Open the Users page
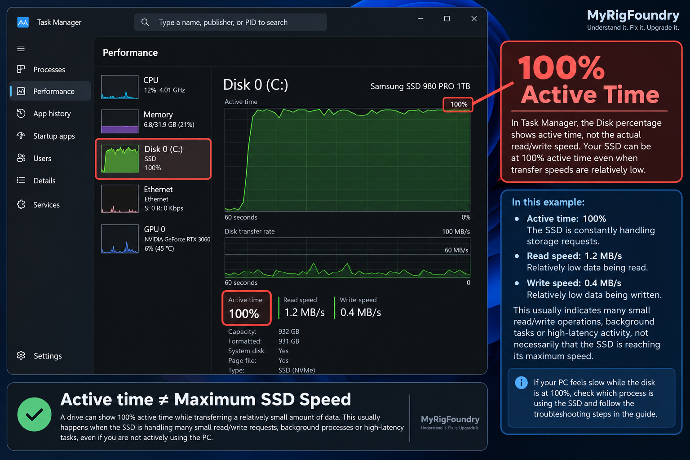The image size is (690, 460). pyautogui.click(x=49, y=159)
